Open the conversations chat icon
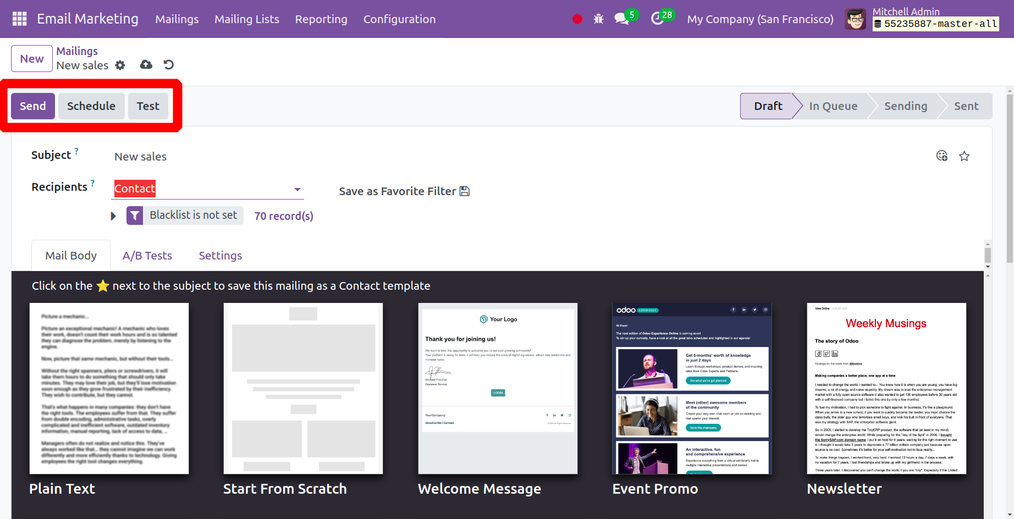 tap(621, 19)
